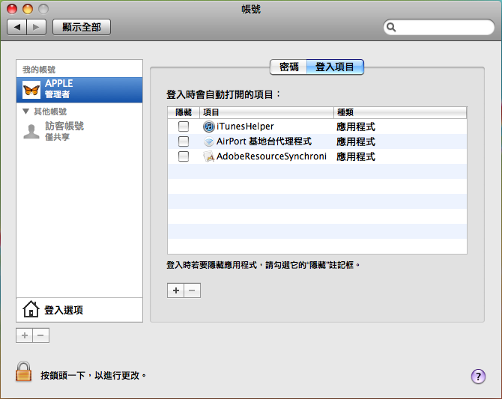Tick hide checkbox for iTunesHelper
Viewport: 502px width, 399px height.
(x=184, y=127)
